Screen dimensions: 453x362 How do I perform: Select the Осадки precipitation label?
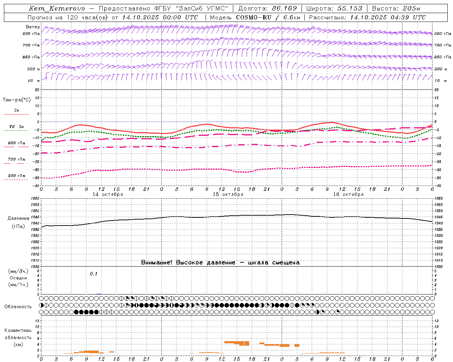18,278
